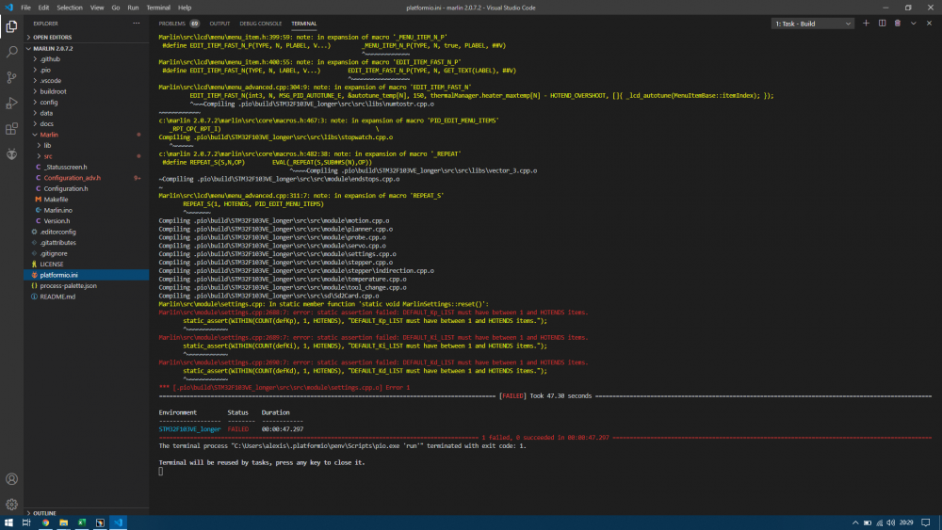Open Configuration.h file
942x530 pixels.
(86, 188)
